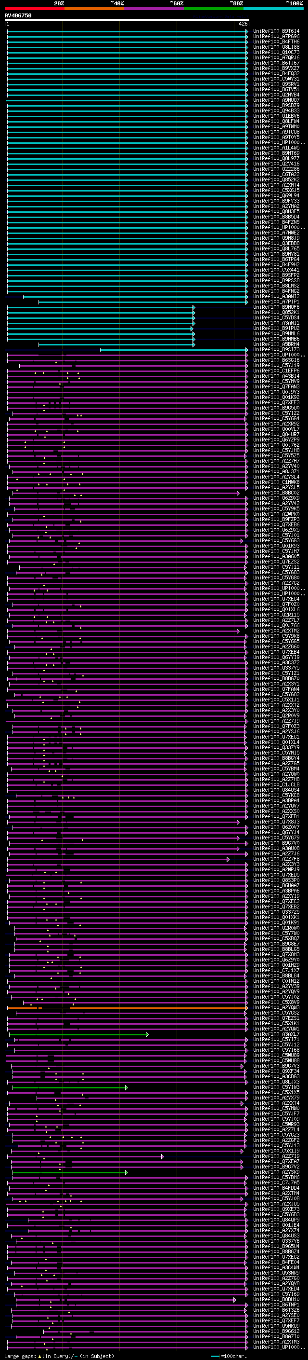Select label UniRef100_B9HT69

[276, 153]
